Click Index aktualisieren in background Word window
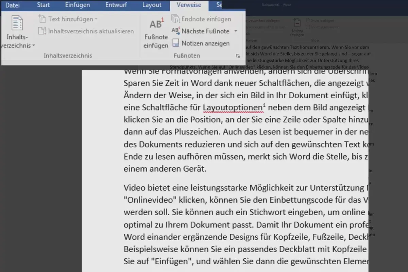408x272 pixels. (323, 27)
